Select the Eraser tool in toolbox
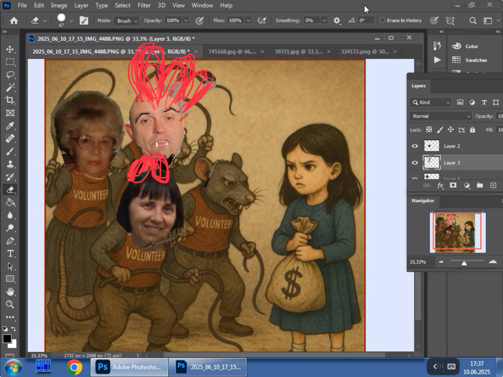This screenshot has width=503, height=377. coord(10,190)
